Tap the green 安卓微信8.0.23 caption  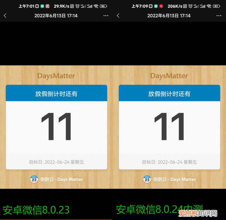pyautogui.click(x=36, y=210)
